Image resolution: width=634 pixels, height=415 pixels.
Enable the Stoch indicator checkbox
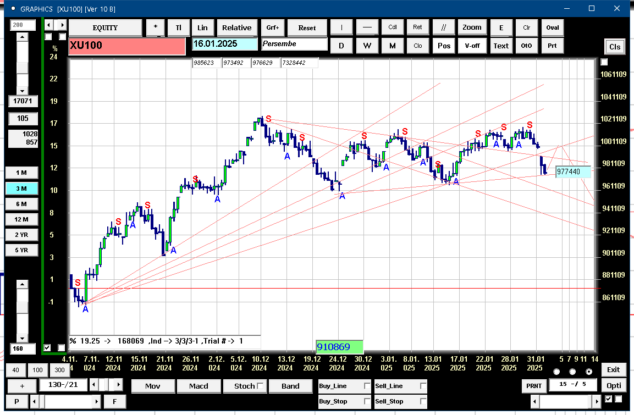(261, 386)
